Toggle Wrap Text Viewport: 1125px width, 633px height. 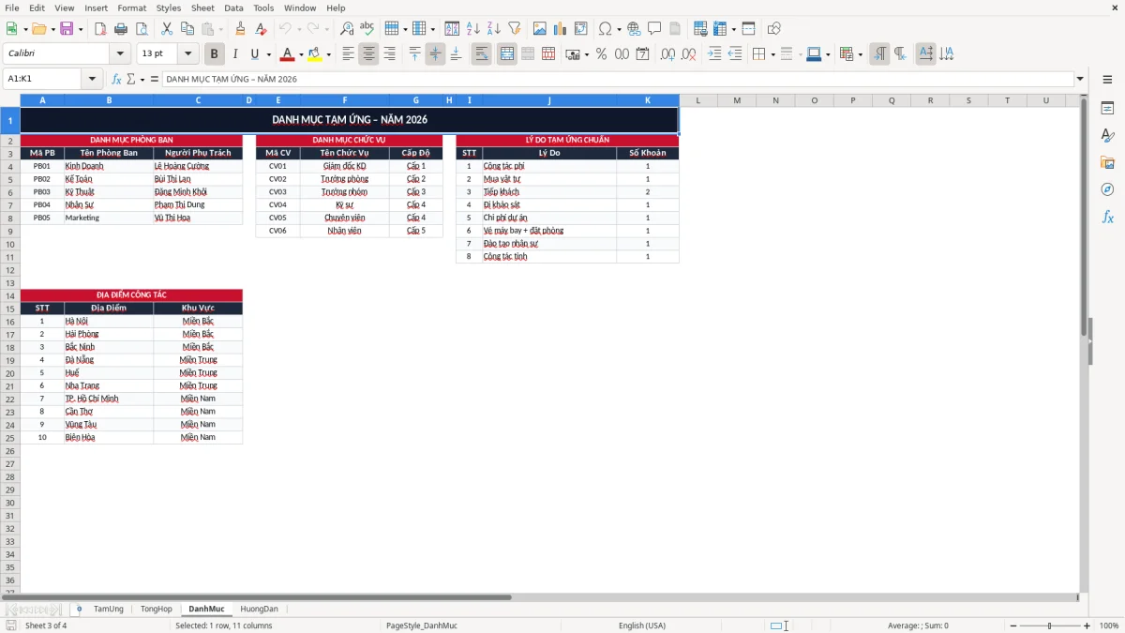click(x=482, y=54)
